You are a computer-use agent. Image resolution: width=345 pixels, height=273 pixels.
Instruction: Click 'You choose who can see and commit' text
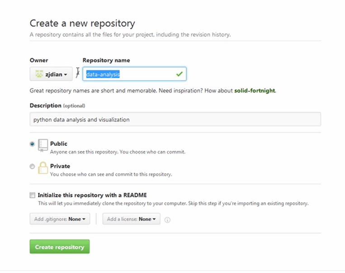click(111, 174)
